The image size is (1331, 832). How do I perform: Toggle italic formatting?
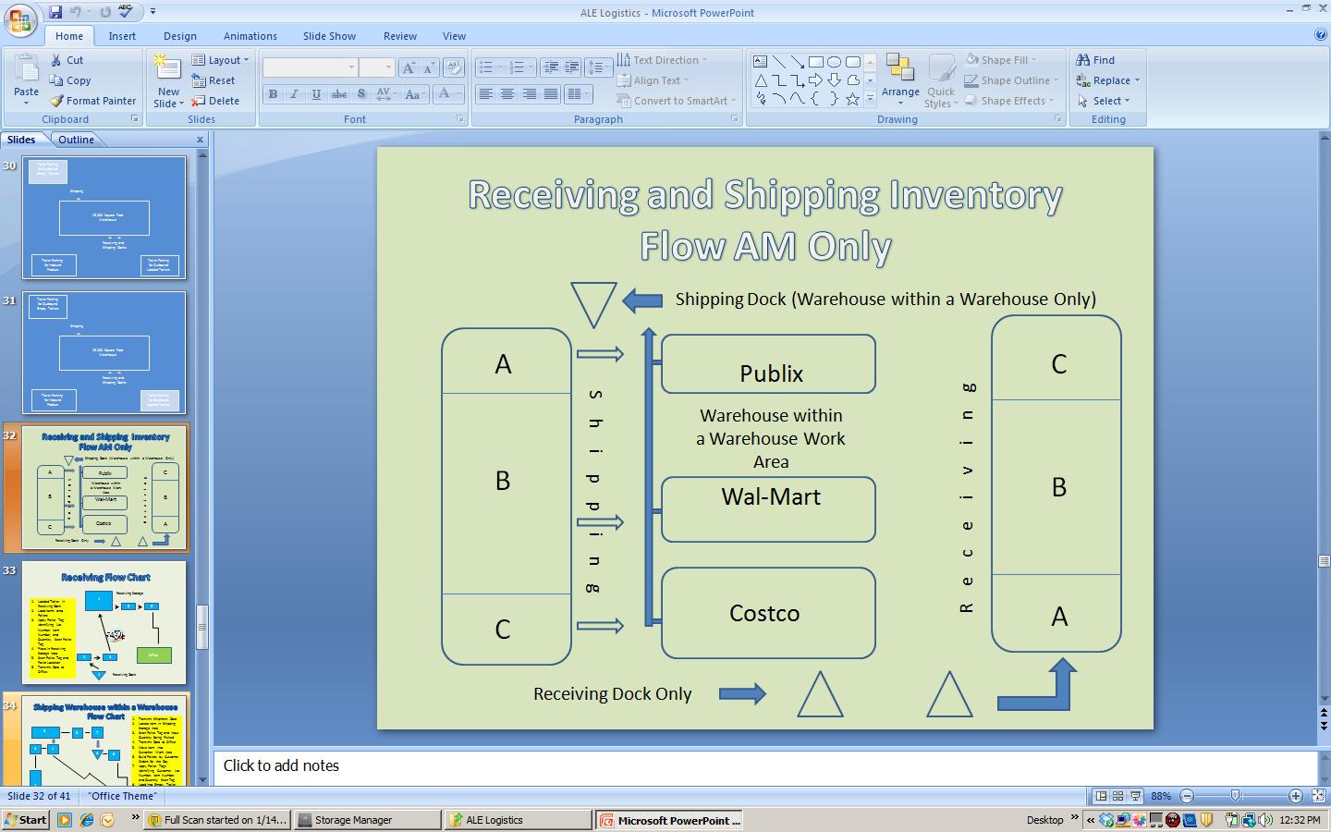pos(294,93)
